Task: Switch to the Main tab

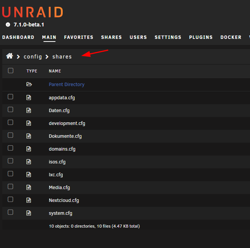Action: pyautogui.click(x=49, y=37)
